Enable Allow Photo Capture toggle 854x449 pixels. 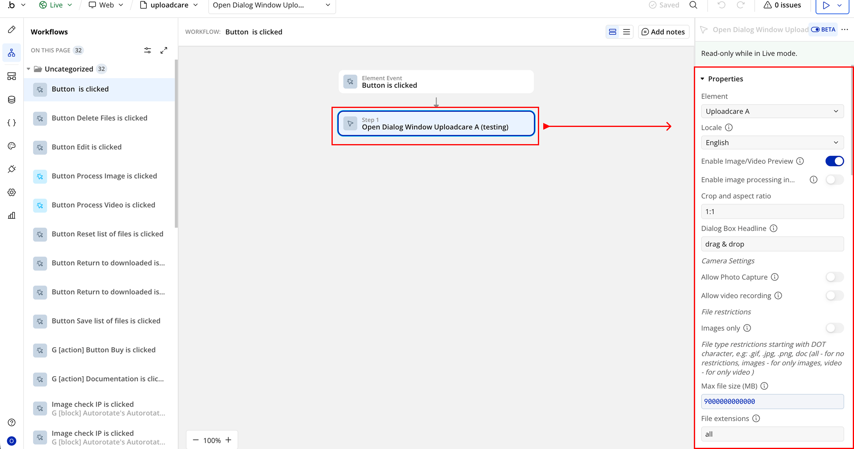coord(834,277)
